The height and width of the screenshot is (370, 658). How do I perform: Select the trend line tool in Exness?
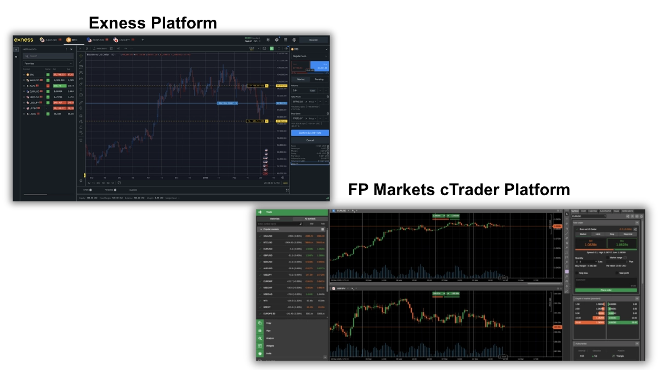(81, 61)
